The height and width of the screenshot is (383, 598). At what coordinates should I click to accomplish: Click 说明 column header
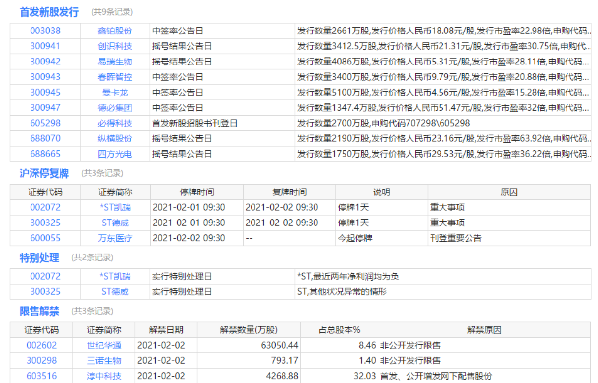point(381,192)
